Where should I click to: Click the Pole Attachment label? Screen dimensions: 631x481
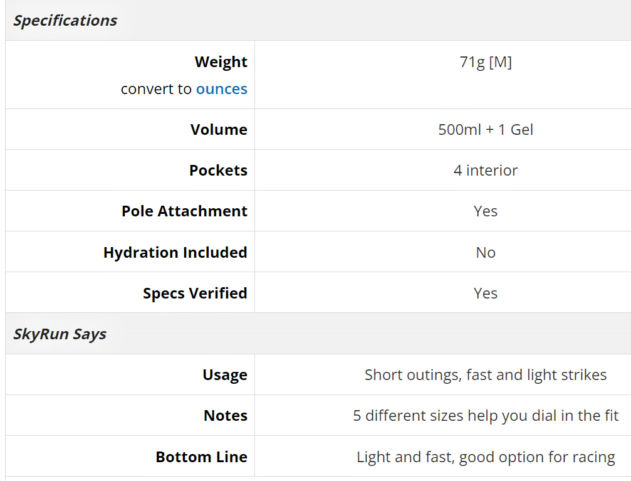point(185,211)
